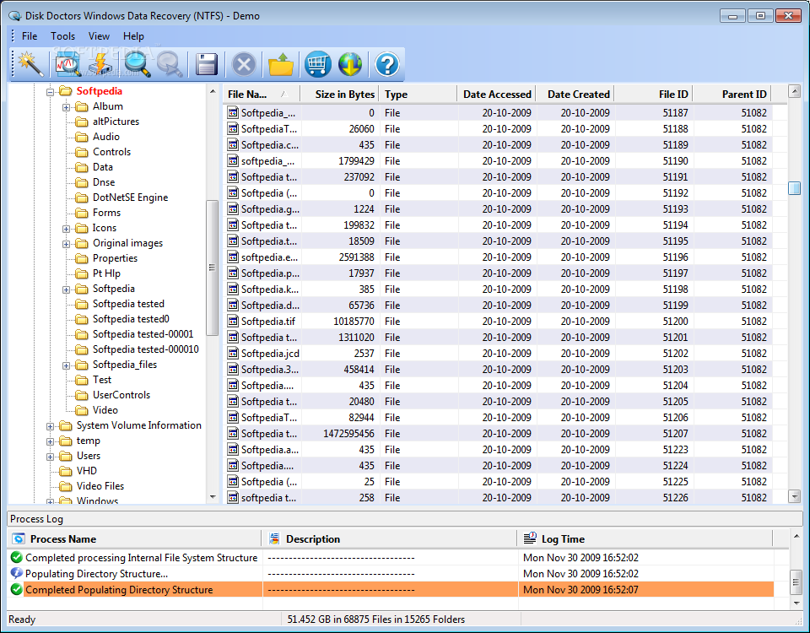Expand the Album folder node
810x633 pixels.
coord(66,107)
